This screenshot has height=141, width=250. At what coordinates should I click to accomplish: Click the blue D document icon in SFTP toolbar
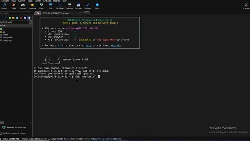(25, 18)
